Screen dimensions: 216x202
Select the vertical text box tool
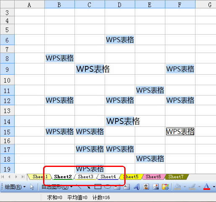click(127, 187)
